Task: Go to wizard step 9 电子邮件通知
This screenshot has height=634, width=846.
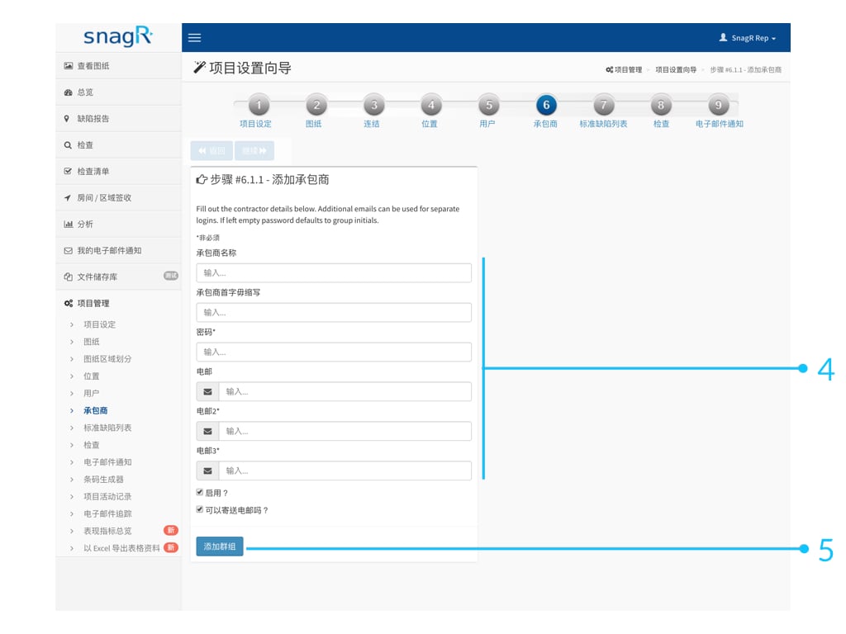Action: coord(719,105)
